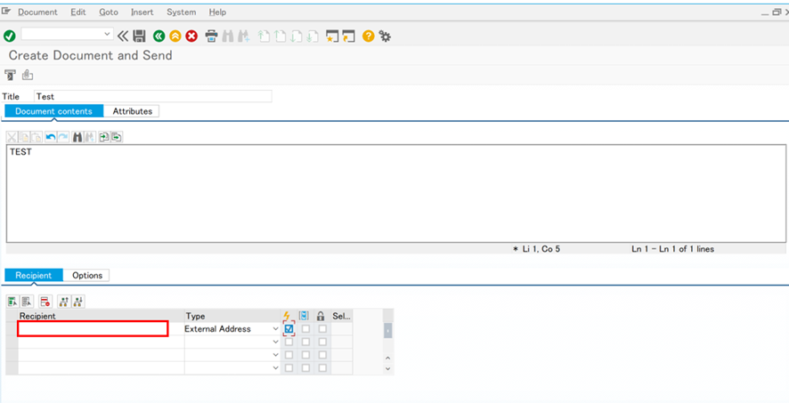Viewport: 789px width, 403px height.
Task: Switch to the Options tab
Action: 87,276
